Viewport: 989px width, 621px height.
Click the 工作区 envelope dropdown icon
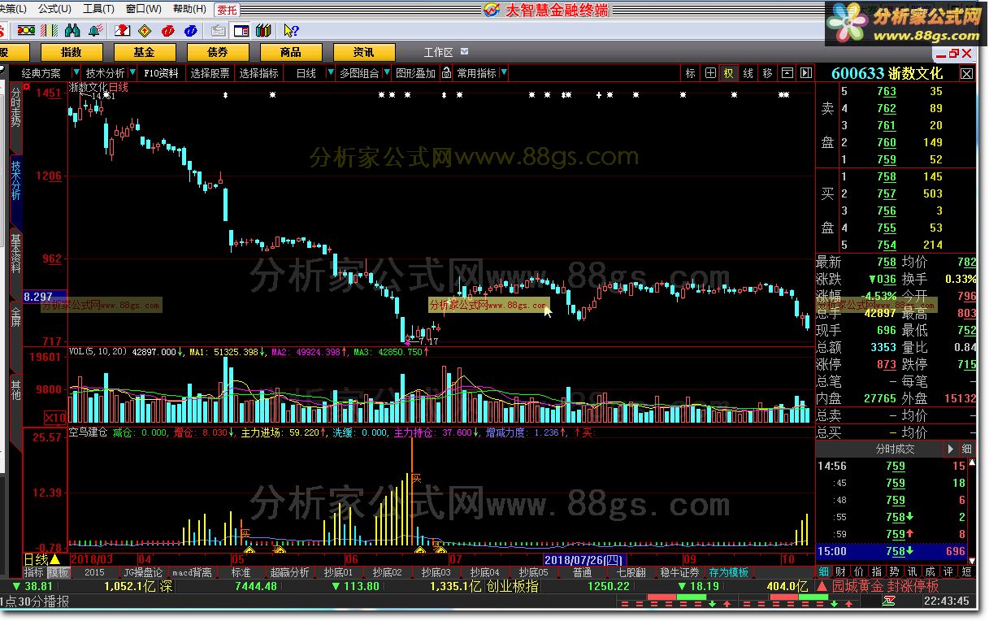(462, 52)
